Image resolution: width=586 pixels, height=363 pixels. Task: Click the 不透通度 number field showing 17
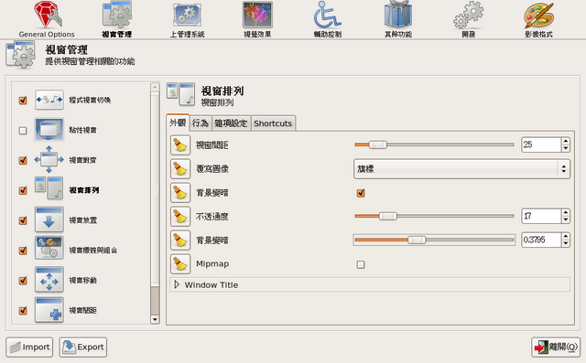point(541,216)
